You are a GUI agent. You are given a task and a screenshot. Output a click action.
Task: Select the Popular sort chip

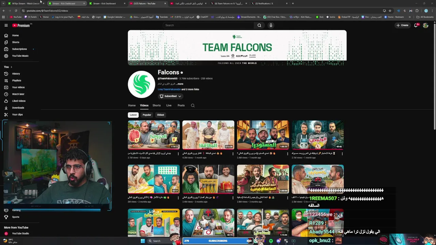[147, 115]
